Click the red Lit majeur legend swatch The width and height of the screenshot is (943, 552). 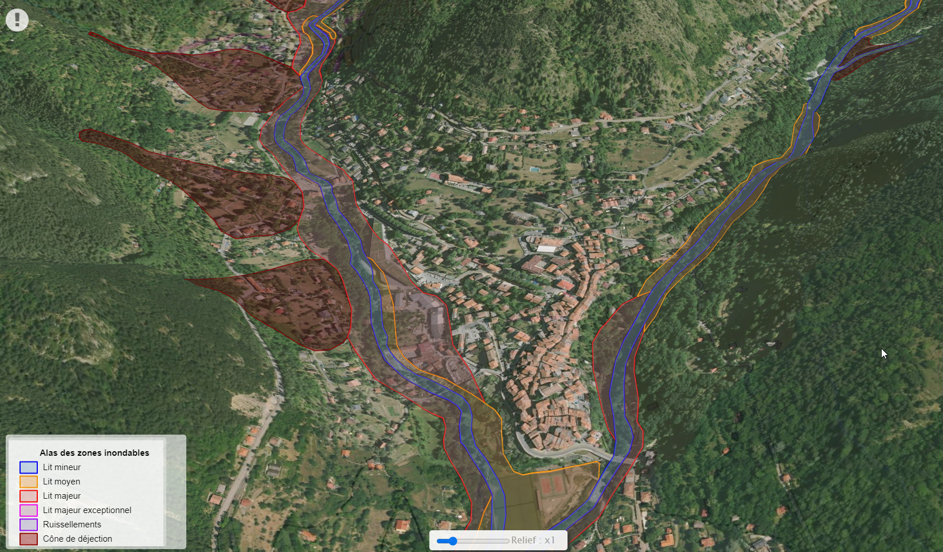coord(29,496)
